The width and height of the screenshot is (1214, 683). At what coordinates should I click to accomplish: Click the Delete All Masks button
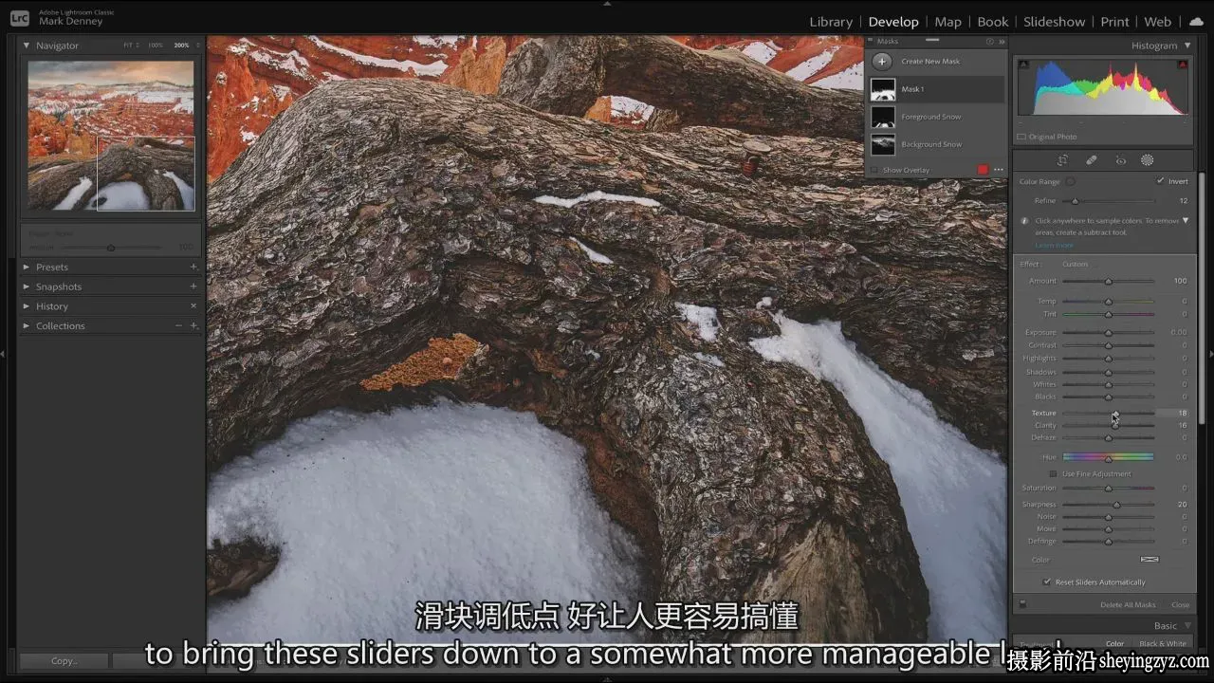(x=1128, y=604)
